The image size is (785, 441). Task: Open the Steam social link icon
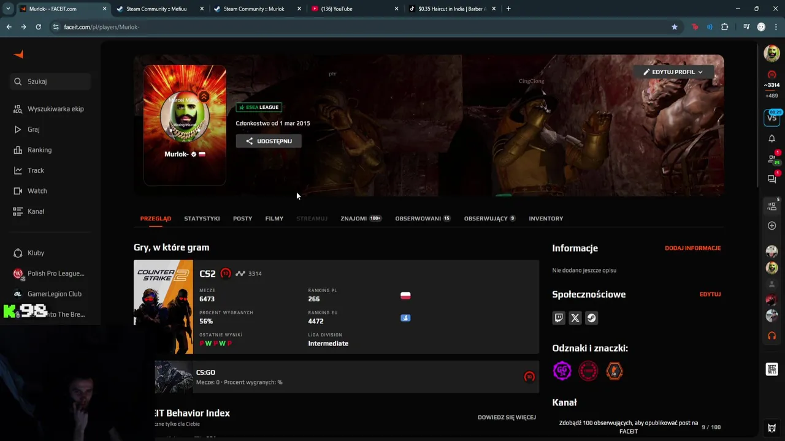[x=591, y=318]
